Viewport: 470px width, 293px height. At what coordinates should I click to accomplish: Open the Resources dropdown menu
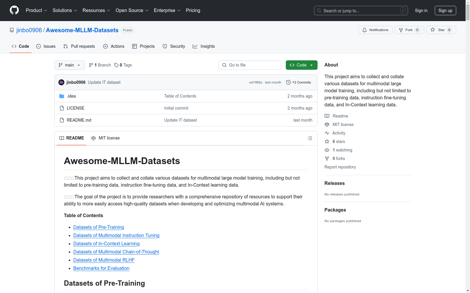coord(96,10)
